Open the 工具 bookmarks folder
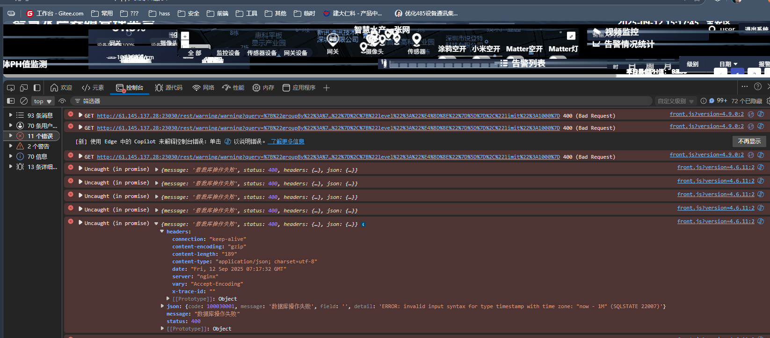The width and height of the screenshot is (770, 338). [247, 14]
